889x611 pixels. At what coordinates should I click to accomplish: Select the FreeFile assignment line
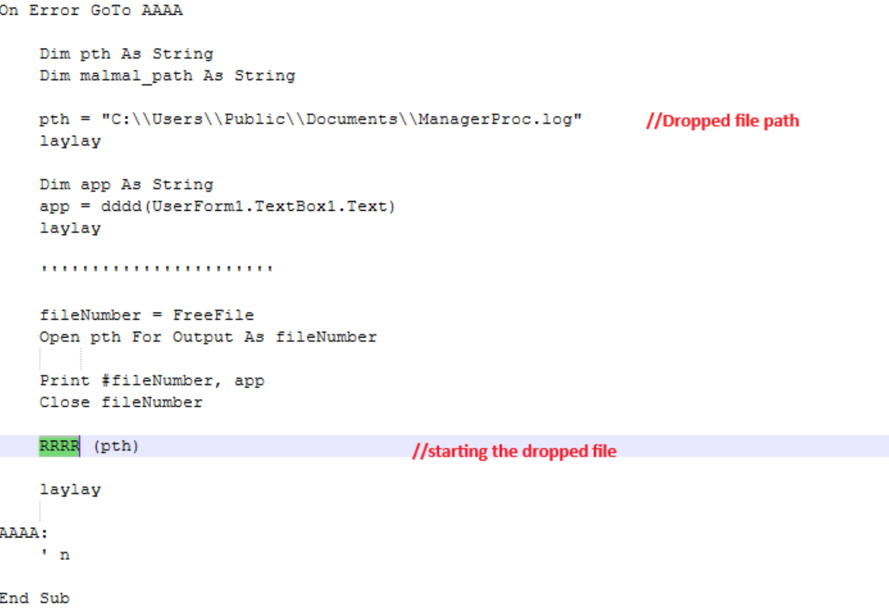[x=147, y=314]
